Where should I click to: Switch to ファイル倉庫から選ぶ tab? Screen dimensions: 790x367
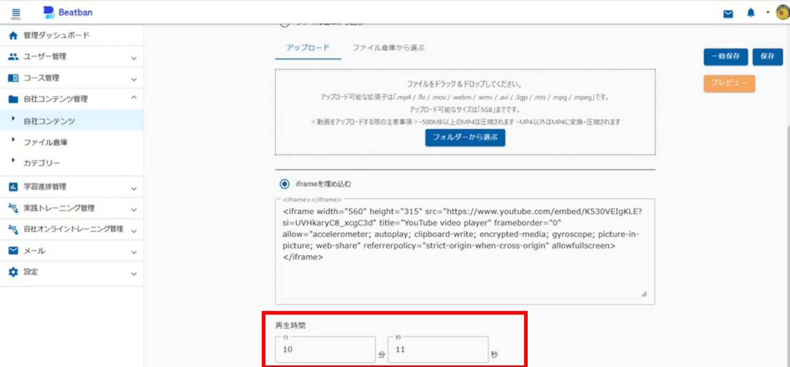(388, 48)
